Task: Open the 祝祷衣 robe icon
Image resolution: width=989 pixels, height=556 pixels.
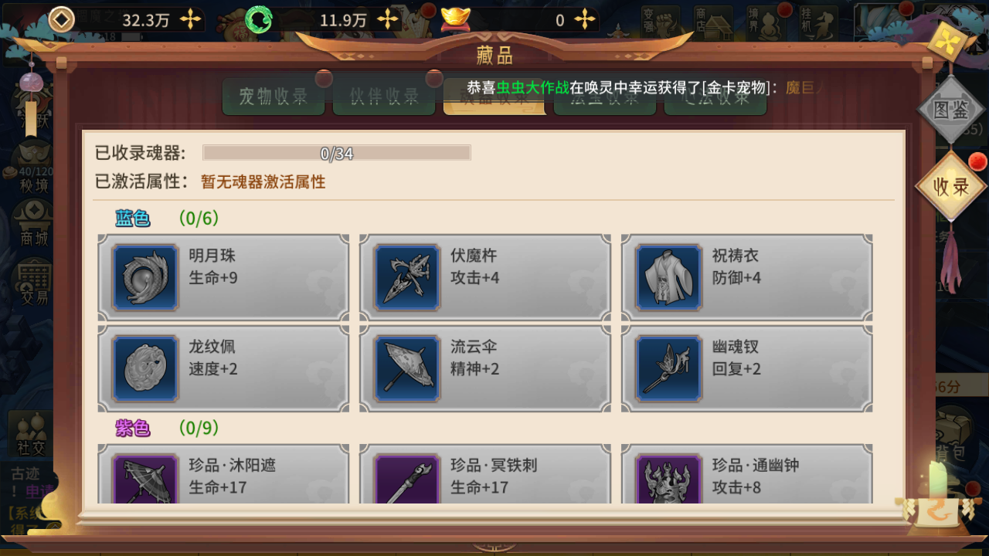Action: [668, 277]
